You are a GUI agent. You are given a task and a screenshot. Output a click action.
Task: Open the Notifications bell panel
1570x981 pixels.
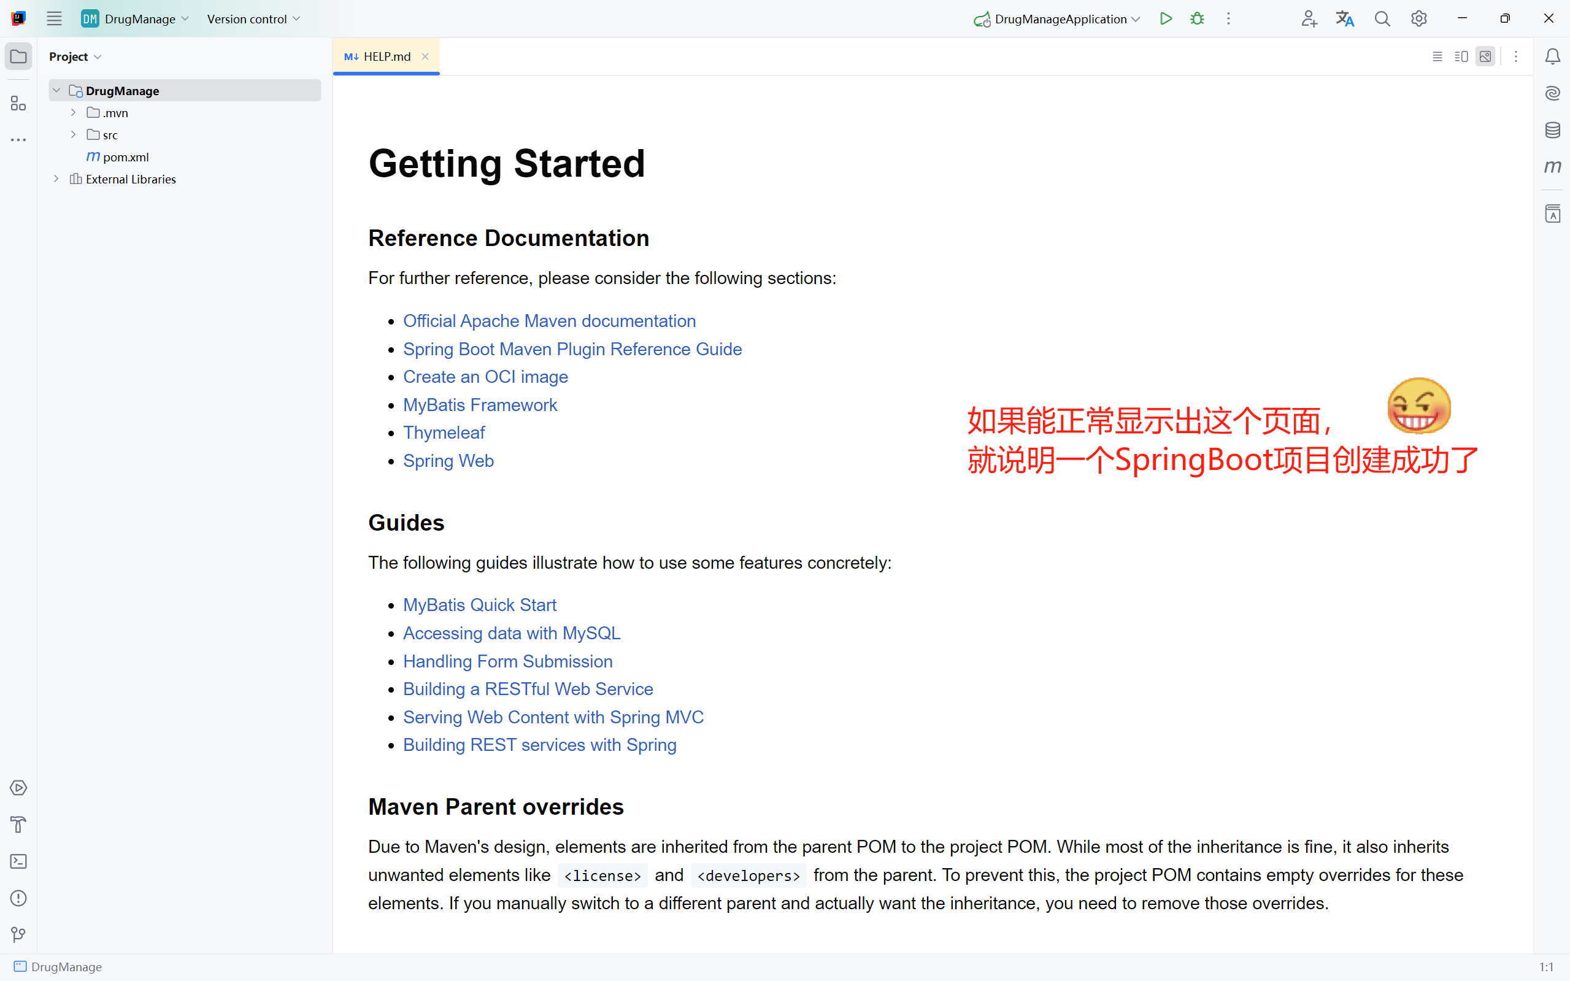coord(1552,57)
